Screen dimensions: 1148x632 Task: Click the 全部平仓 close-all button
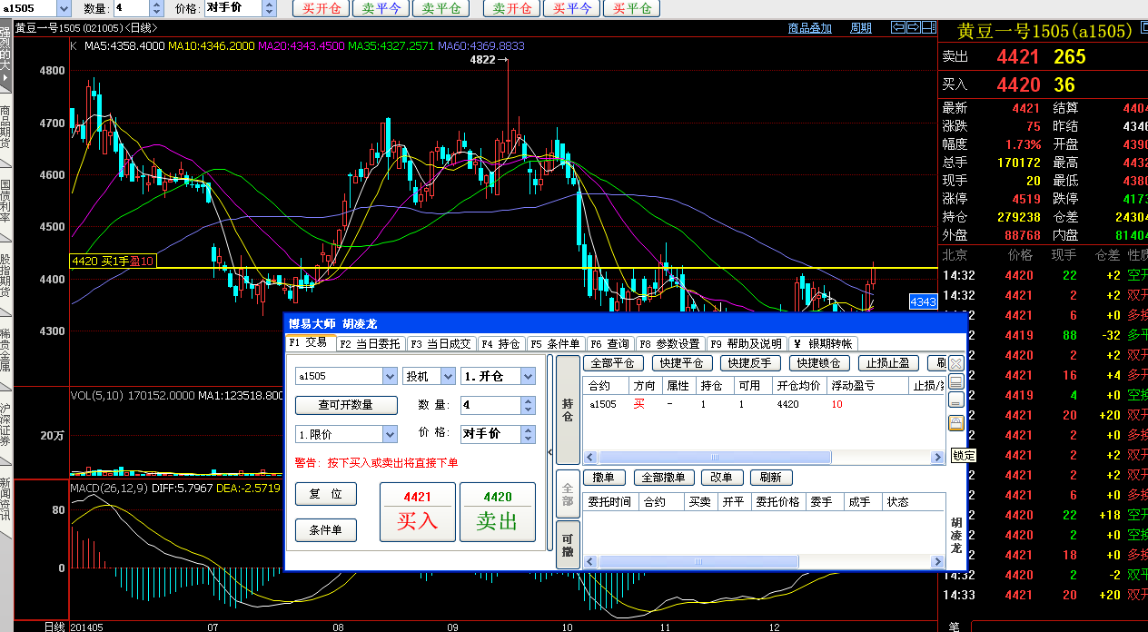coord(613,363)
